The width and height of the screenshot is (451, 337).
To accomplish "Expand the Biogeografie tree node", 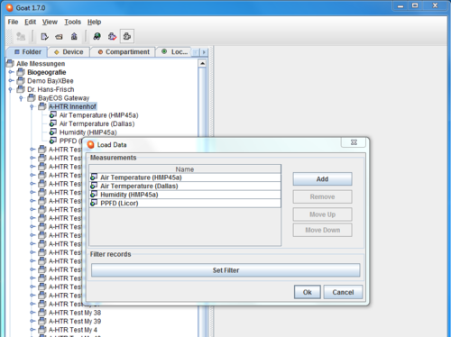I will (x=11, y=72).
